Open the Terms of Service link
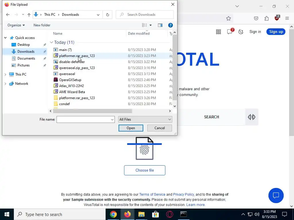This screenshot has width=294, height=220. point(152,195)
